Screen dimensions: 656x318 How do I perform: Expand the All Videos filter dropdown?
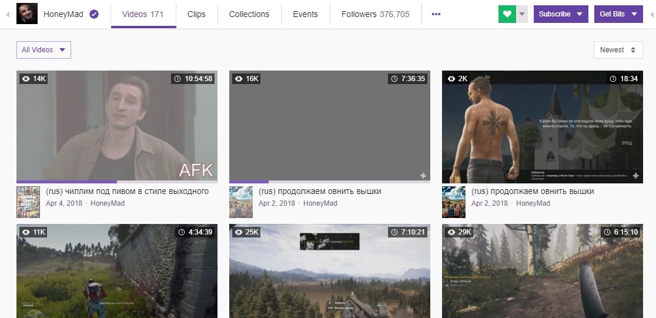[x=43, y=50]
